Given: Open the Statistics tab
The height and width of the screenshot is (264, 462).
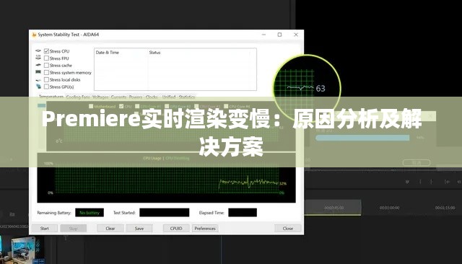Looking at the screenshot, I should click(x=187, y=97).
